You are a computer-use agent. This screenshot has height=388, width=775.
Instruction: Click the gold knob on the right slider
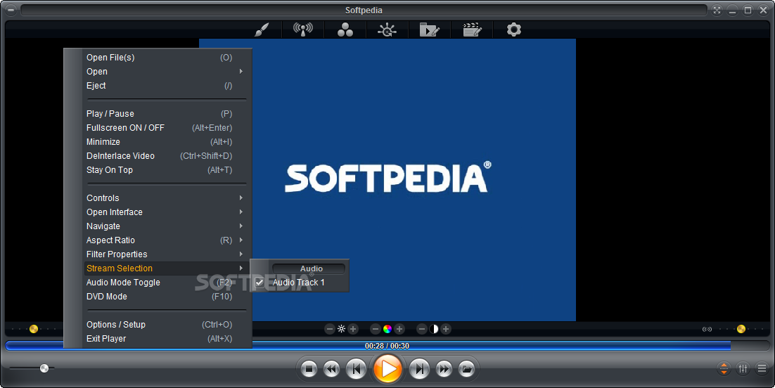point(741,329)
